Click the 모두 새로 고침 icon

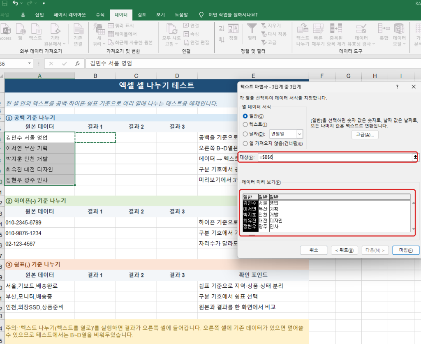(171, 28)
